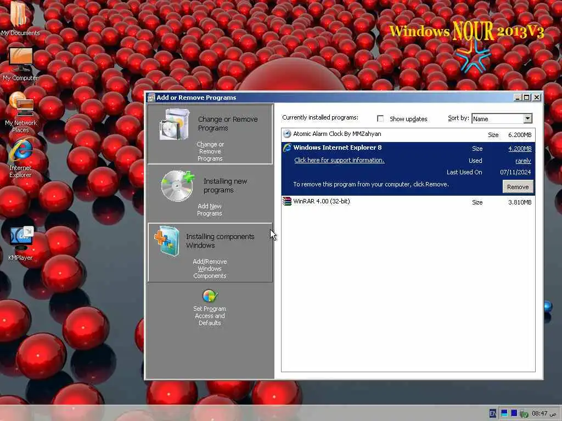Viewport: 562px width, 421px height.
Task: Click the Add or Remove Programs title bar icon
Action: 151,98
